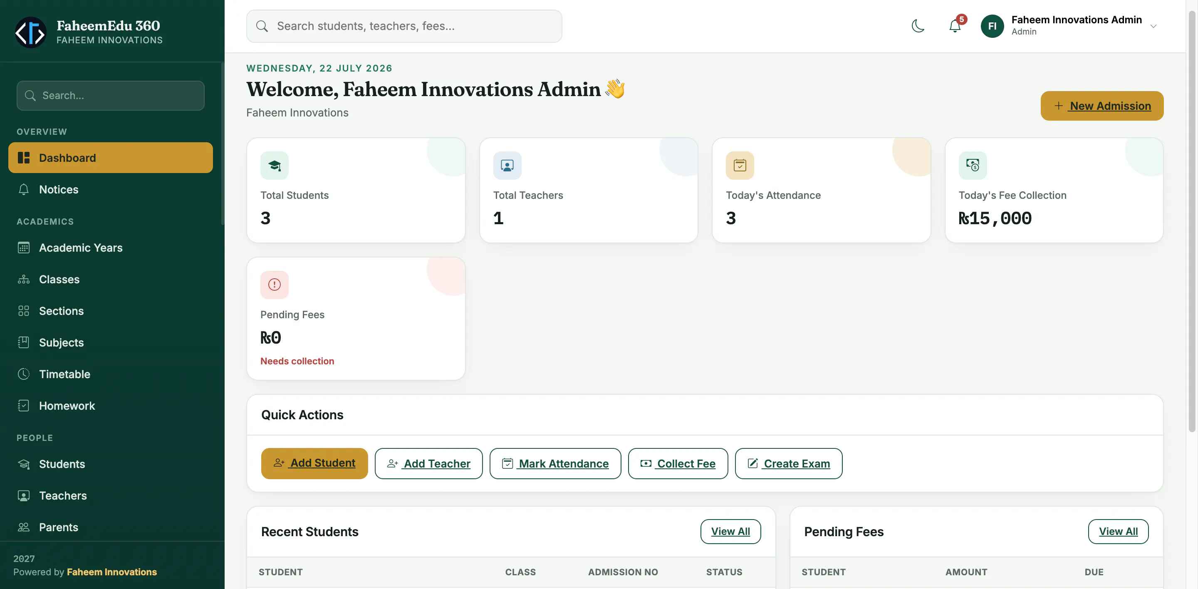Open the Timetable page
Image resolution: width=1198 pixels, height=589 pixels.
pos(111,374)
